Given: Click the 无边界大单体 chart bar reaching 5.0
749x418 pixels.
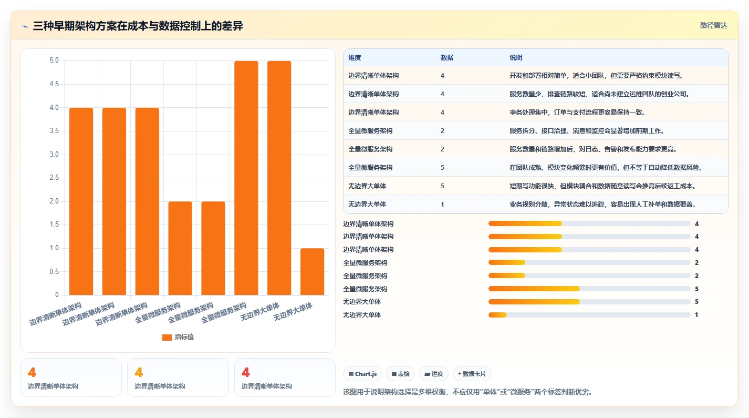Looking at the screenshot, I should coord(279,178).
